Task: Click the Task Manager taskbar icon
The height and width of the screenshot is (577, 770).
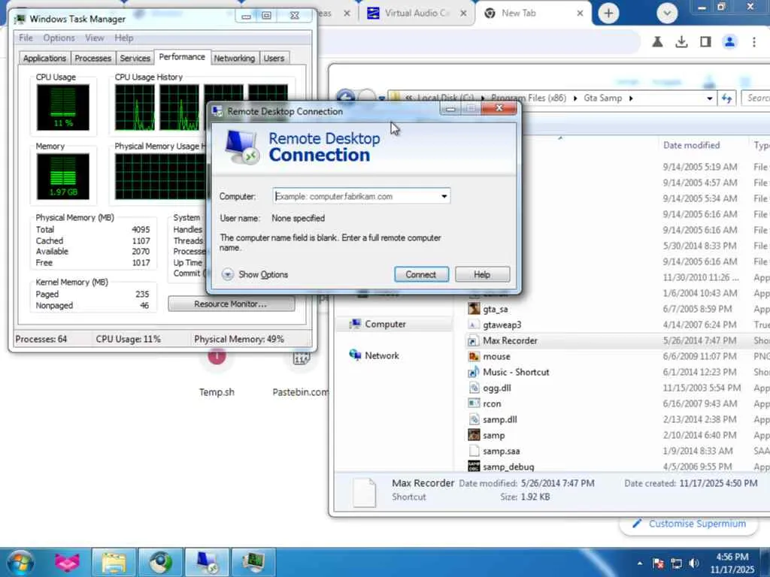Action: tap(253, 562)
